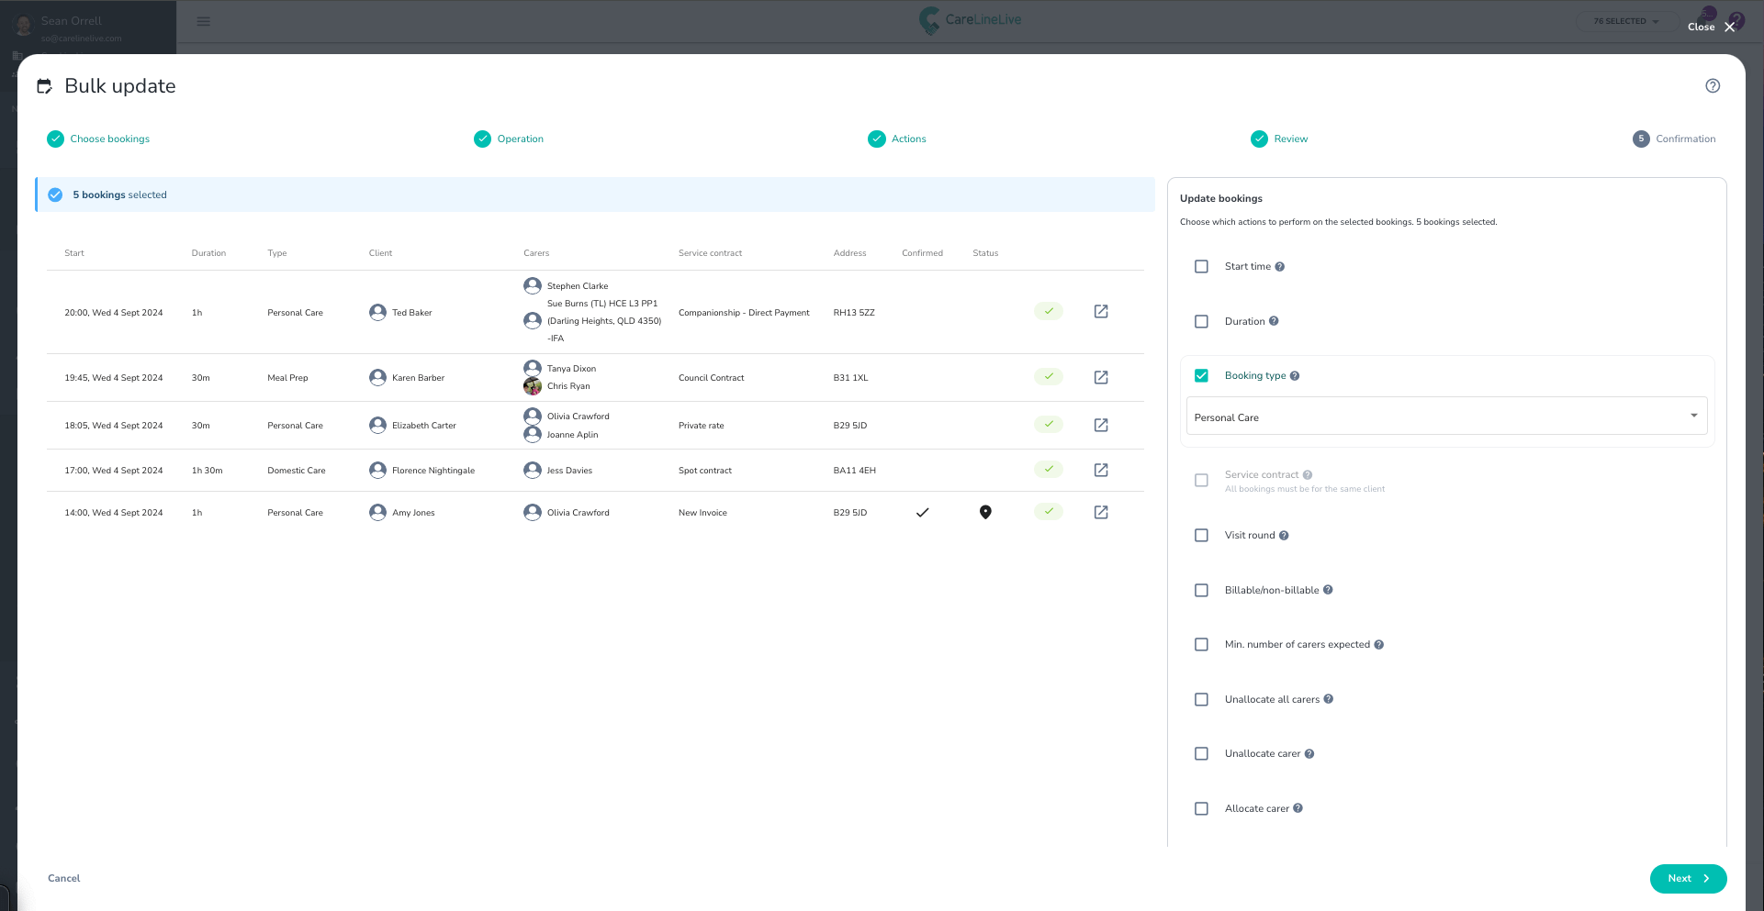Click green tick badge on Florence Nightingale row
Screen dimensions: 1764x911
click(1048, 470)
